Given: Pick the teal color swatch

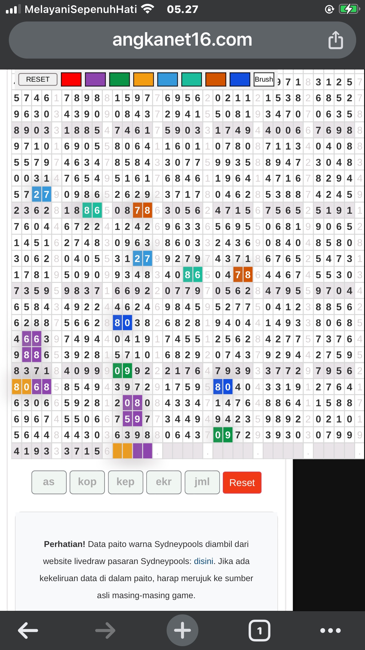Looking at the screenshot, I should tap(192, 79).
